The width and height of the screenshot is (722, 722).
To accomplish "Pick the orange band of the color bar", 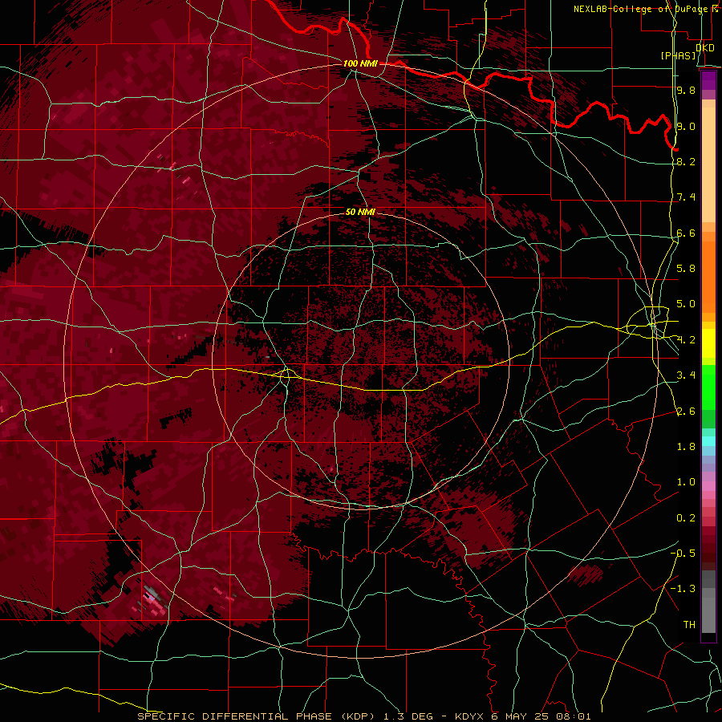I will [x=708, y=273].
